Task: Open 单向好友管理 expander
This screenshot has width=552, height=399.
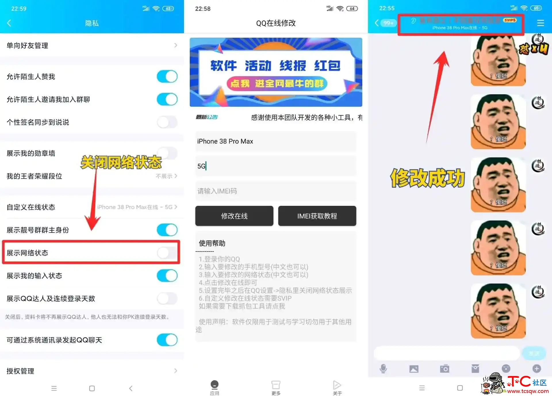Action: (91, 45)
